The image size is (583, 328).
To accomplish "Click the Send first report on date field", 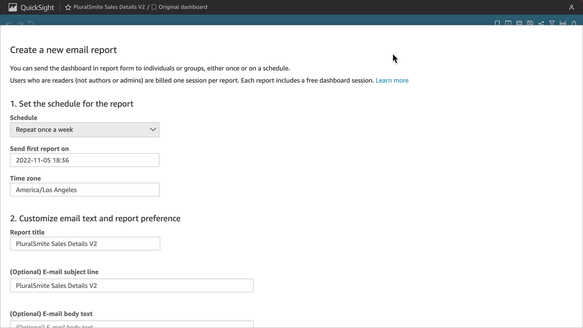I will coord(84,160).
